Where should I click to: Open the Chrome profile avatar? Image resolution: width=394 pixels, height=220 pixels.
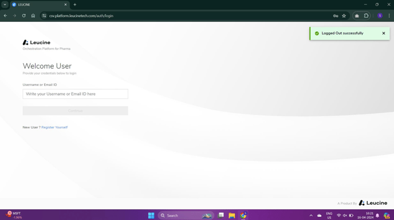(380, 16)
